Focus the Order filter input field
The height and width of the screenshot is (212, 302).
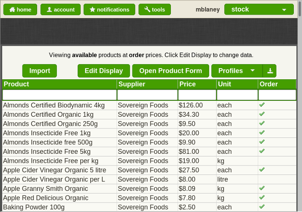(277, 95)
